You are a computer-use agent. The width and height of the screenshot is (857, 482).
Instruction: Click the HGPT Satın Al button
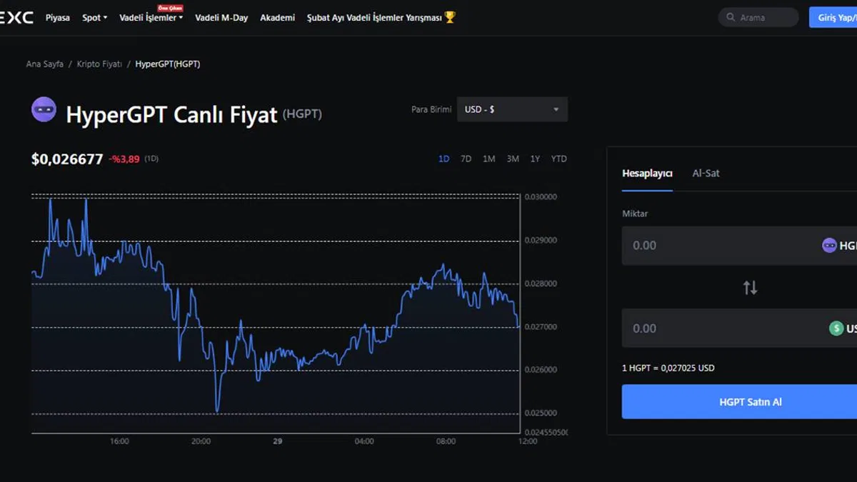[739, 402]
